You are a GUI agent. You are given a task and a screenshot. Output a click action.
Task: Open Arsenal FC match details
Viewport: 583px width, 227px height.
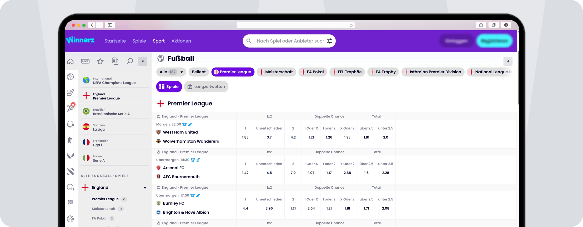pos(174,168)
